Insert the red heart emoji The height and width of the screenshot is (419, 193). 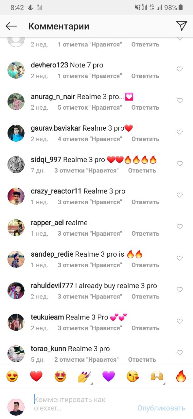36,376
